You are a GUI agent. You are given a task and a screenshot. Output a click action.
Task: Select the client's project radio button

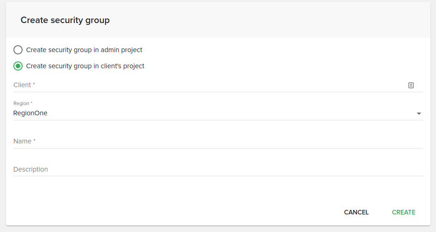click(x=18, y=66)
